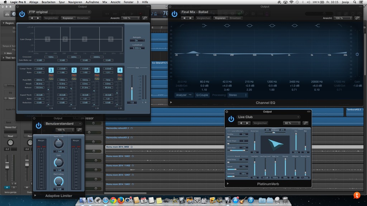Open the Navigieren menu
The width and height of the screenshot is (367, 206).
point(75,2)
